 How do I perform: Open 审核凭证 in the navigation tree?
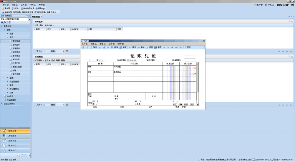pos(16,52)
